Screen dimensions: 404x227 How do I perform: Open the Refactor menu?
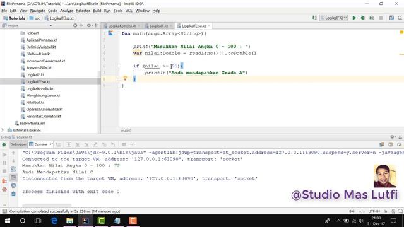(83, 11)
